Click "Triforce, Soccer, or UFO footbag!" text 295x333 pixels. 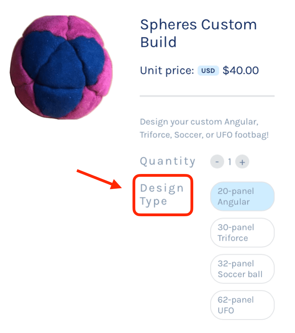(x=204, y=135)
